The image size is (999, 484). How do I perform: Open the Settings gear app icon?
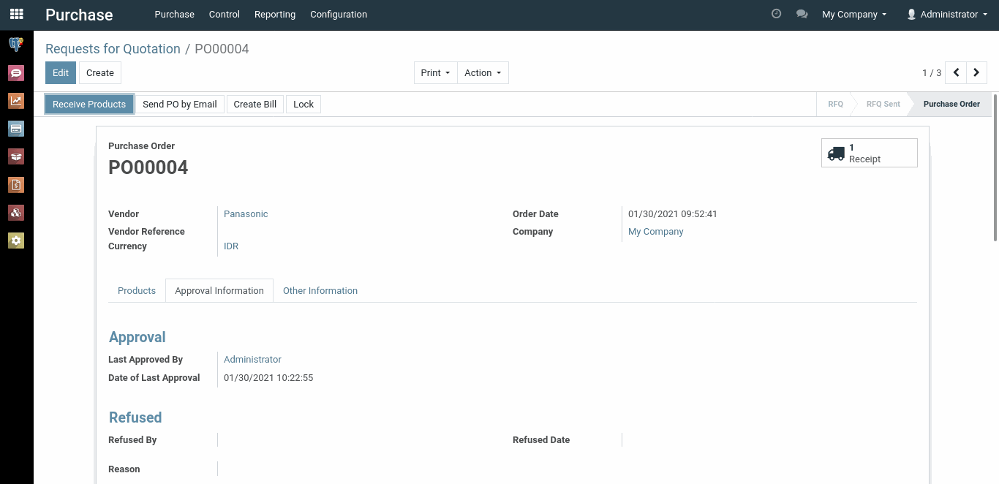pyautogui.click(x=16, y=240)
